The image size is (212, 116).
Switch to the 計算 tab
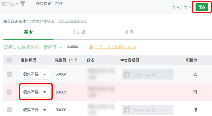129,32
